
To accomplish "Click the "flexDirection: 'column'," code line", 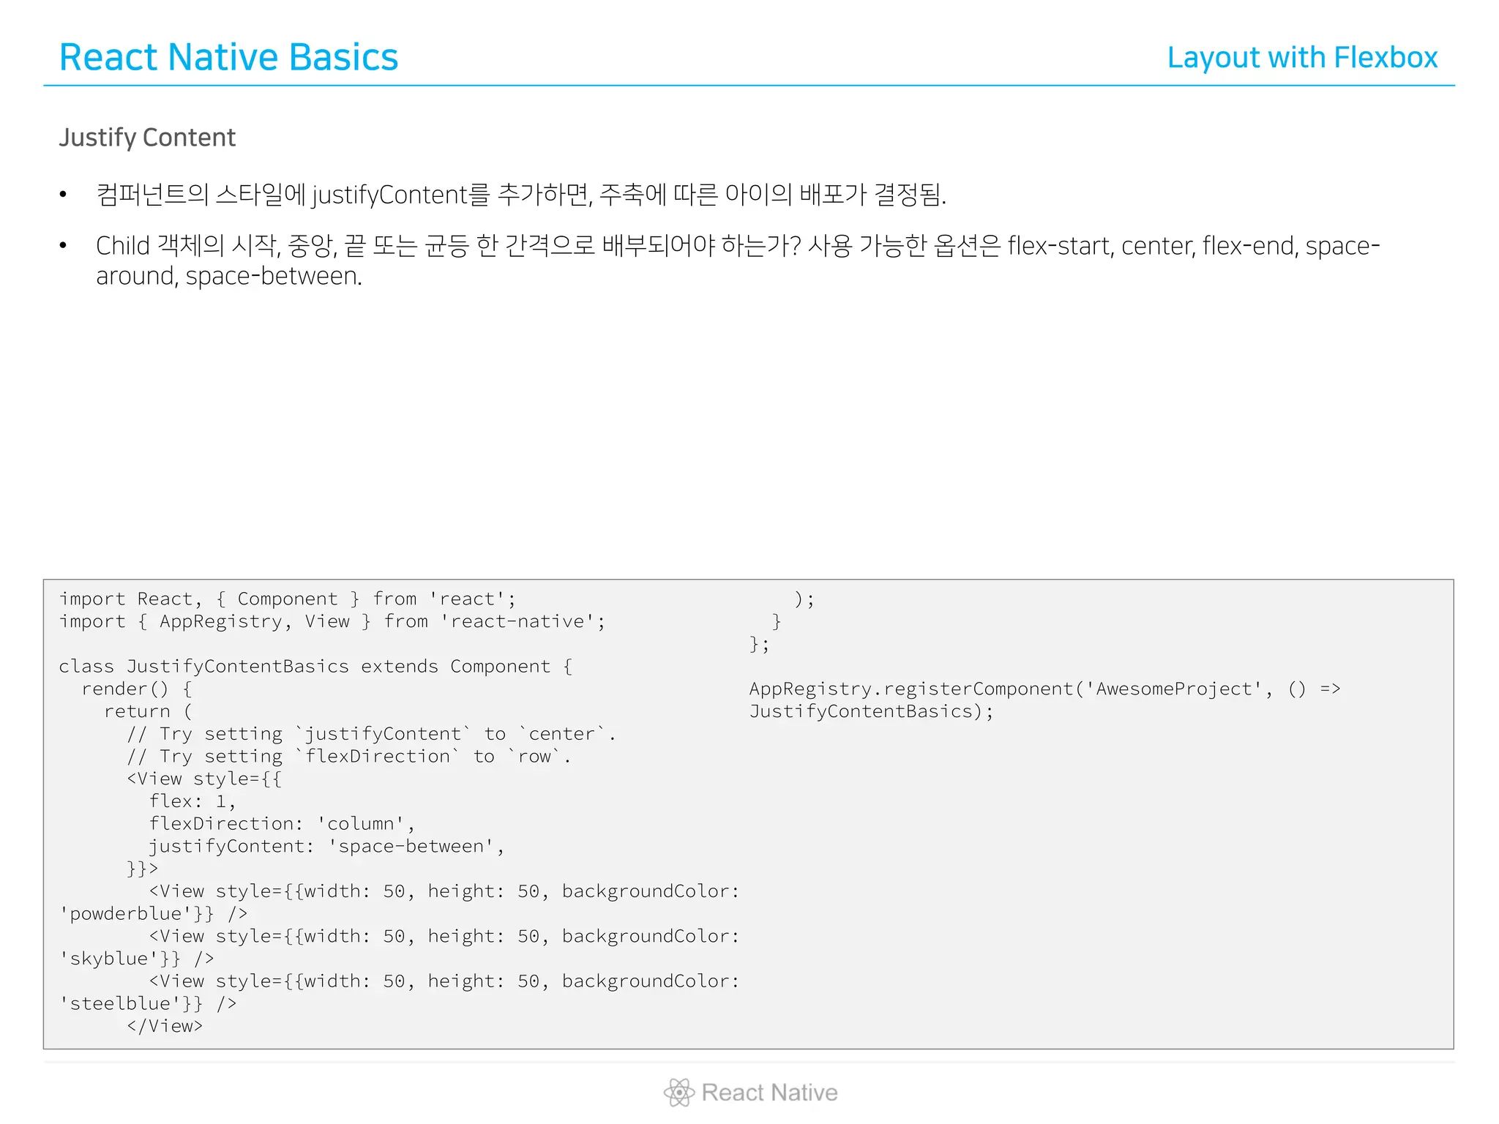I will (283, 824).
